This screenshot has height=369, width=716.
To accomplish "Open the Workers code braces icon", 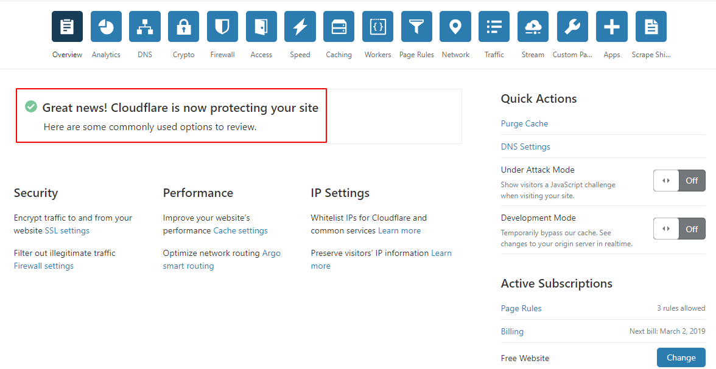I will (x=377, y=27).
